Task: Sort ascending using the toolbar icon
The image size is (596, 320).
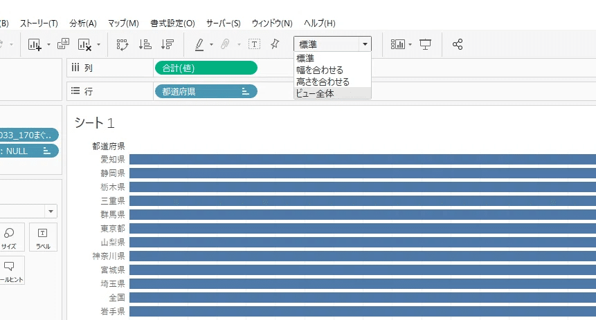Action: coord(145,44)
